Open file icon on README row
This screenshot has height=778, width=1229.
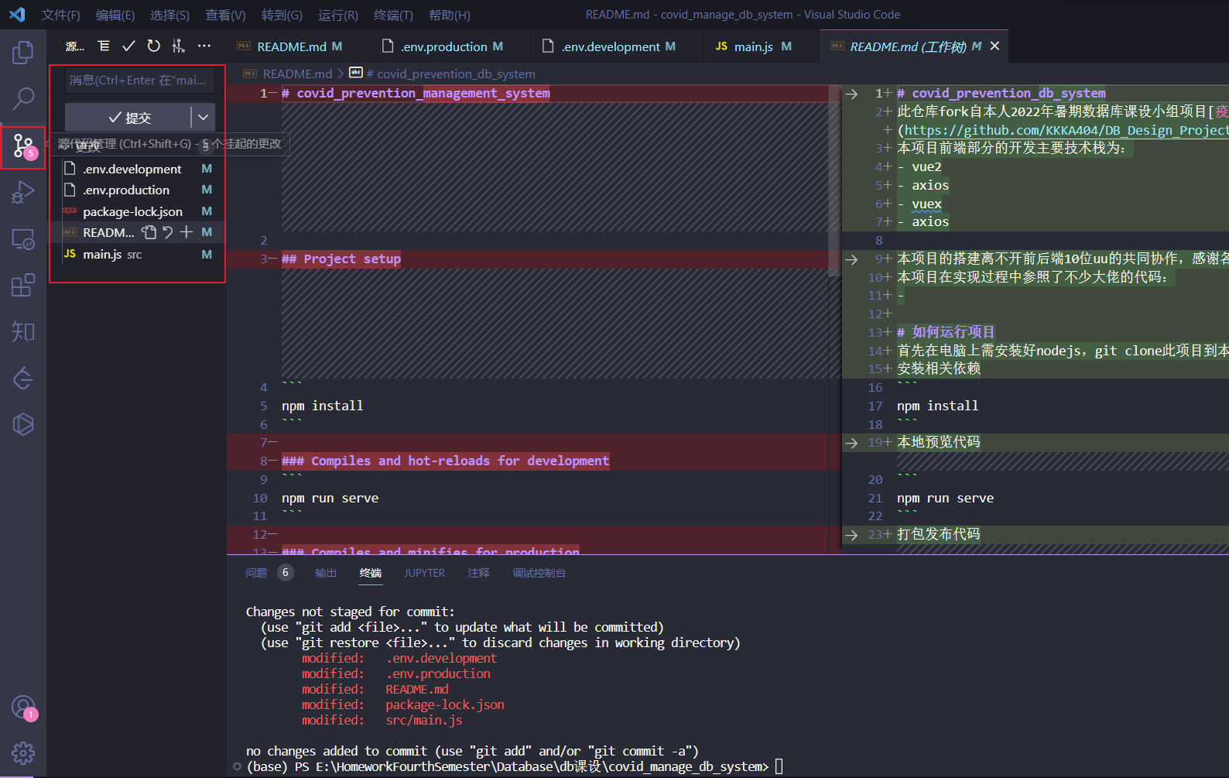(149, 232)
